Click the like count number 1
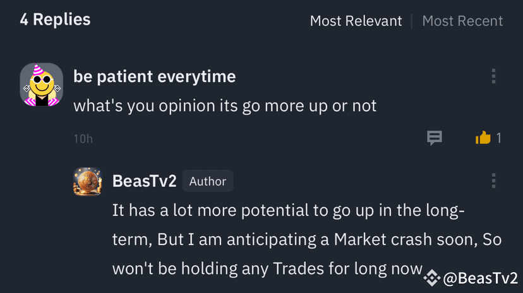Viewport: 523px width, 293px height. click(x=499, y=138)
